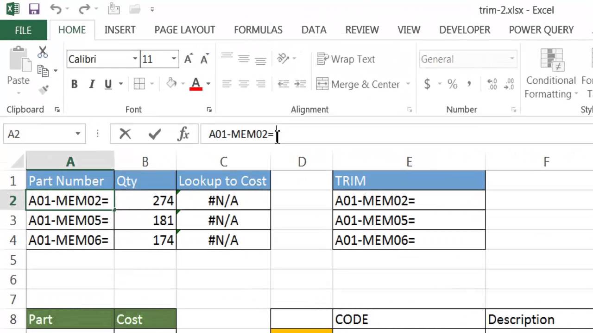Expand Merge & Center dropdown arrow
Image resolution: width=593 pixels, height=333 pixels.
click(408, 84)
